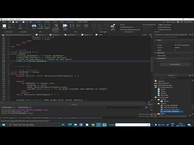The image size is (194, 145).
Task: Open Chrome from the Windows taskbar
Action: click(x=93, y=125)
